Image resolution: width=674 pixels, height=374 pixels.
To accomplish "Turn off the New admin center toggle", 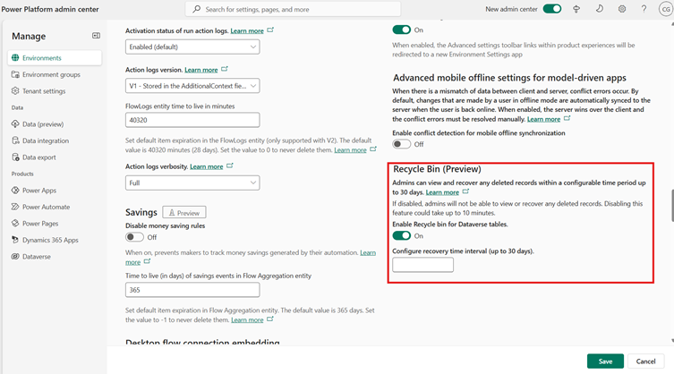I will [x=552, y=9].
